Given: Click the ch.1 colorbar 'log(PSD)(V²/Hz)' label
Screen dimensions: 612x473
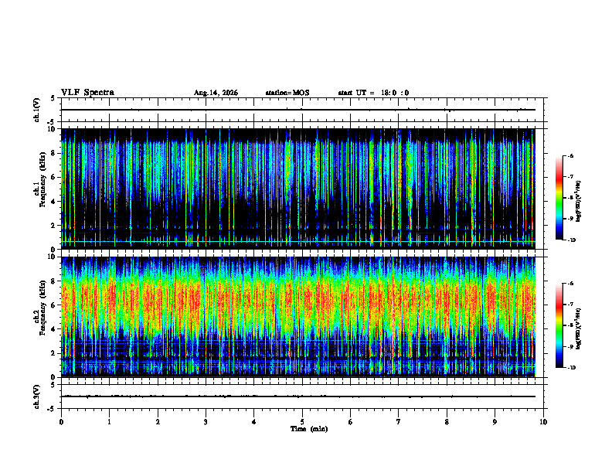Looking at the screenshot, I should coord(579,202).
